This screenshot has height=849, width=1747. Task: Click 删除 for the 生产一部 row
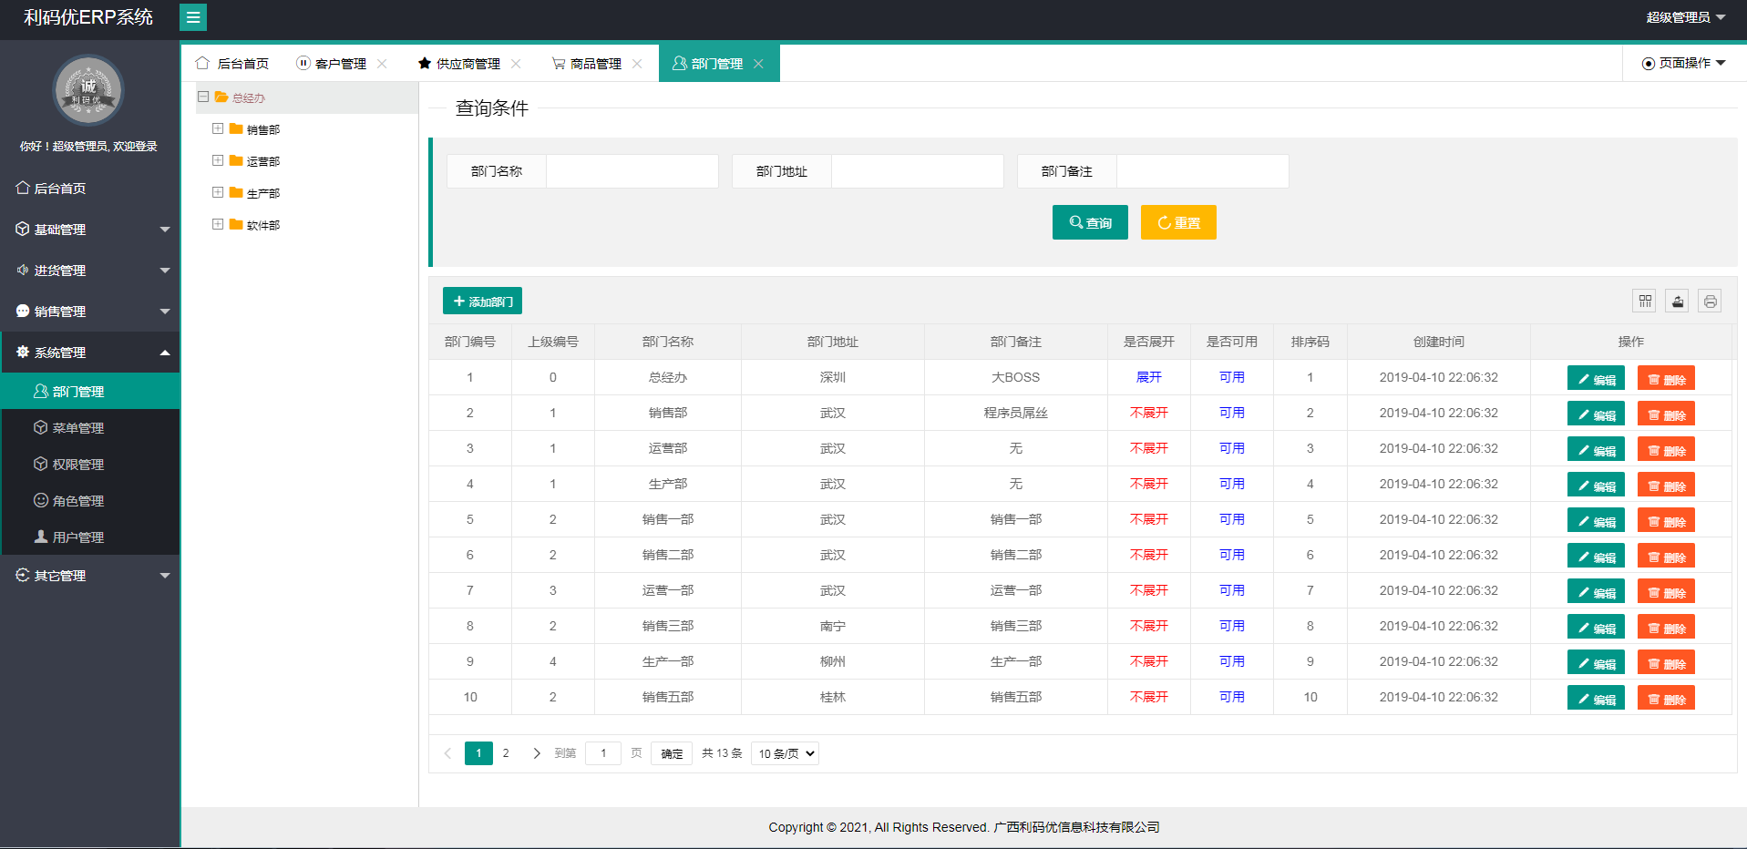point(1666,662)
